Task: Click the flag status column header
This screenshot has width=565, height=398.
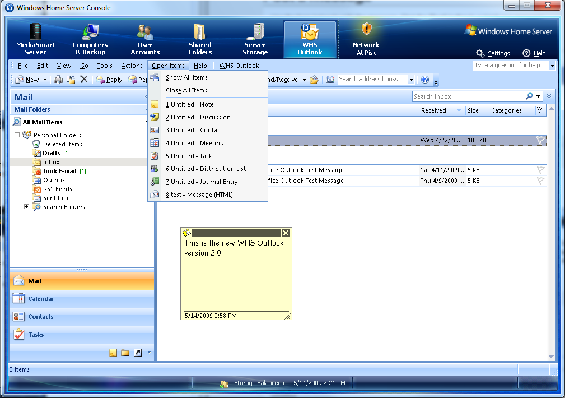Action: point(540,110)
